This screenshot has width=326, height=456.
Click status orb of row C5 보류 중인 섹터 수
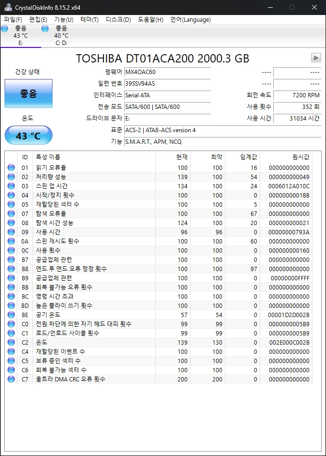coord(11,361)
